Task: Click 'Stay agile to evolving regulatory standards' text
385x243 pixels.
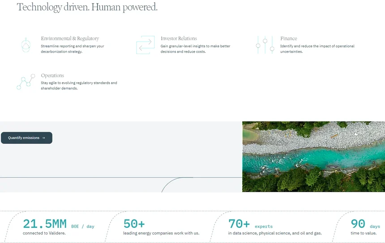Action: click(79, 85)
